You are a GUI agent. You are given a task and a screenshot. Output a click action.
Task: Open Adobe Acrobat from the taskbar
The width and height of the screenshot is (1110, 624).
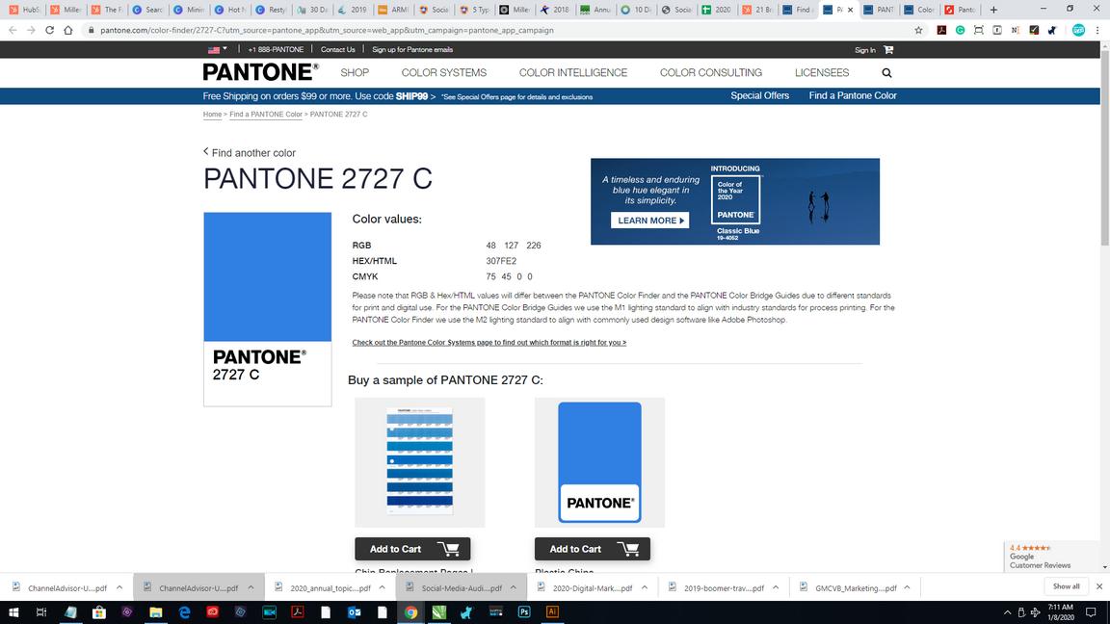tap(298, 612)
